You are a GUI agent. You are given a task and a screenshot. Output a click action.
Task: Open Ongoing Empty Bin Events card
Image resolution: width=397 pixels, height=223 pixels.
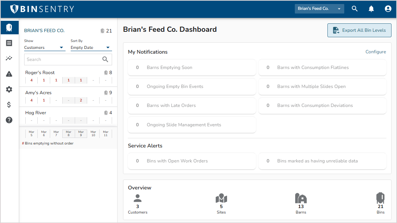(192, 86)
